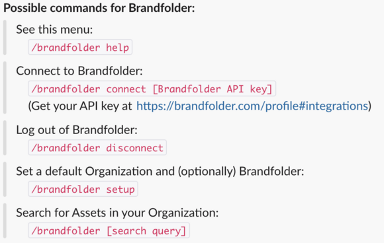Select the /brandfolder setup command
The image size is (384, 243).
pos(83,189)
